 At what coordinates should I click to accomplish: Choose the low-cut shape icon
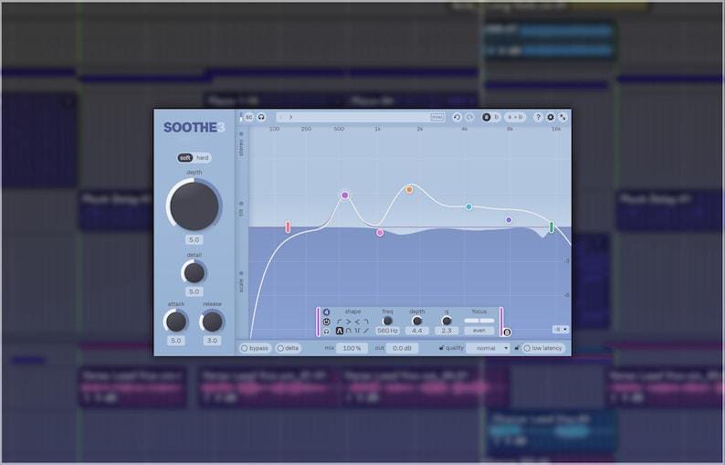[x=339, y=322]
